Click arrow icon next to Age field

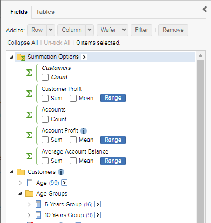[64, 183]
